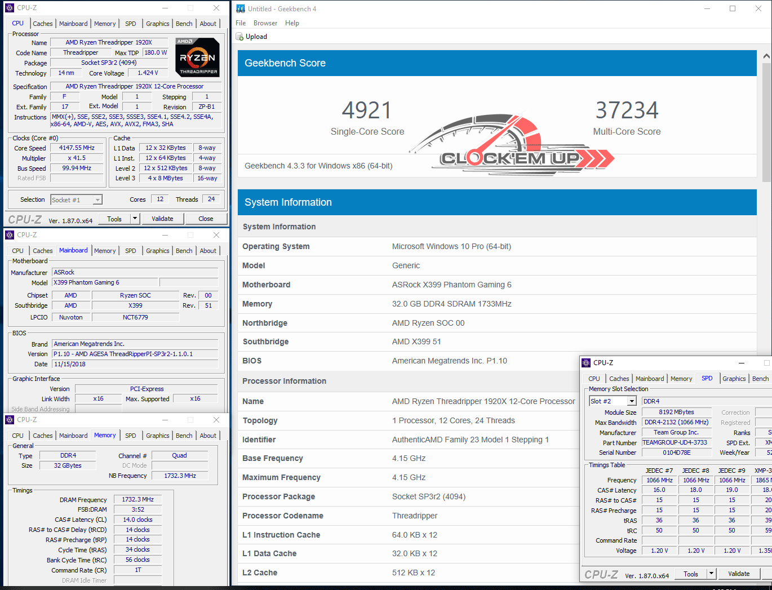Click the Geekbench vertical scrollbar up arrow
The height and width of the screenshot is (590, 772).
pyautogui.click(x=766, y=56)
